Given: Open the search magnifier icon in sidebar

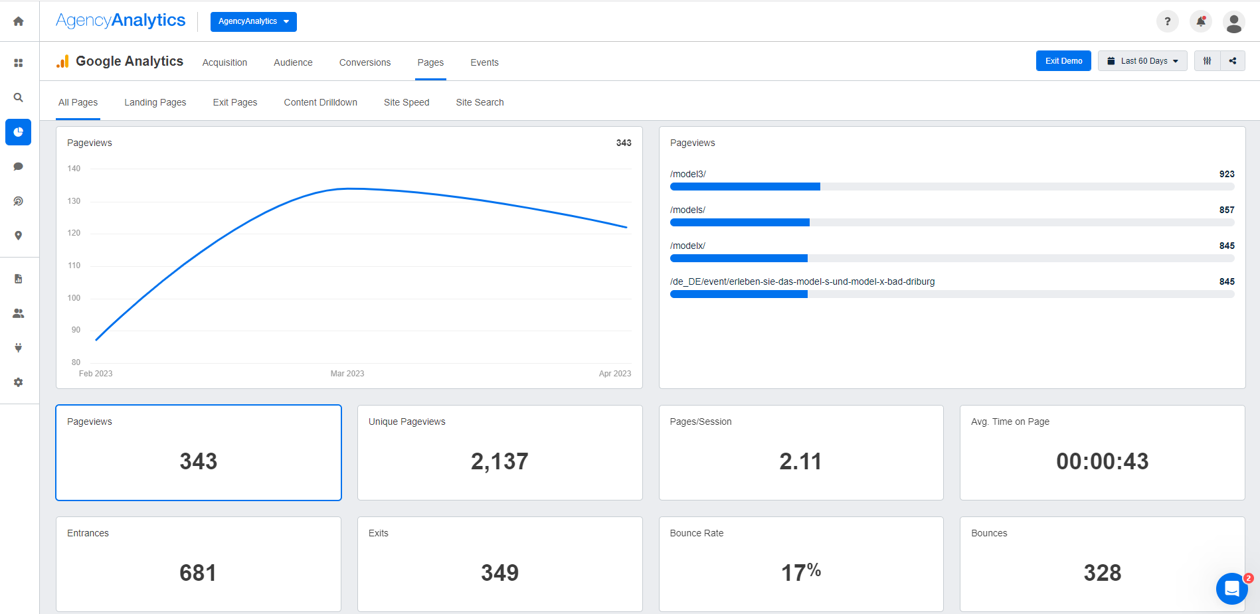Looking at the screenshot, I should point(19,98).
